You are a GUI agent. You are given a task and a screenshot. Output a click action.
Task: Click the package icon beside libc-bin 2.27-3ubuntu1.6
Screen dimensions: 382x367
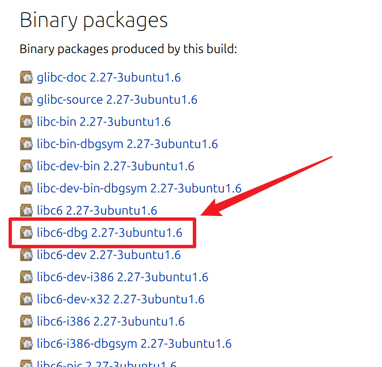click(26, 122)
